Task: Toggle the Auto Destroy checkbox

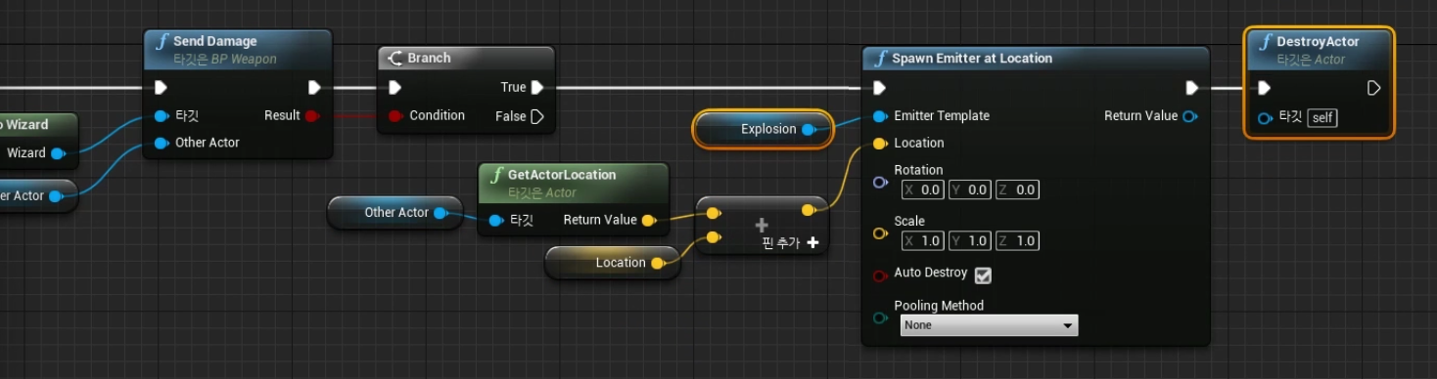Action: tap(983, 275)
